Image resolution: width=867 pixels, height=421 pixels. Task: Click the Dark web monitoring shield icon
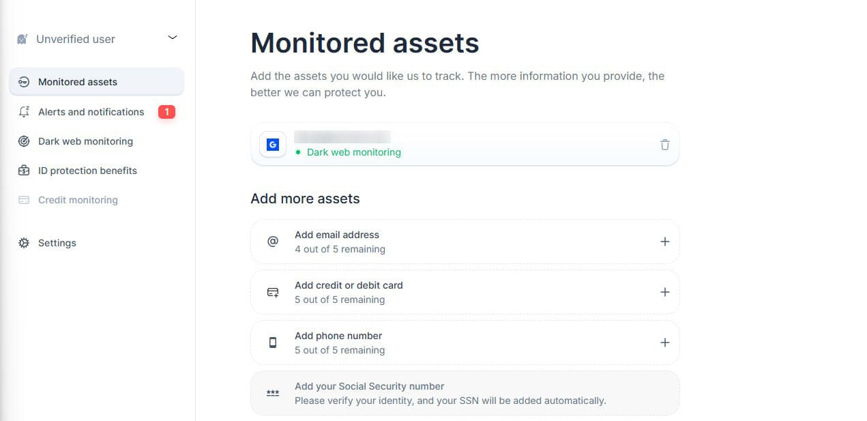[23, 141]
